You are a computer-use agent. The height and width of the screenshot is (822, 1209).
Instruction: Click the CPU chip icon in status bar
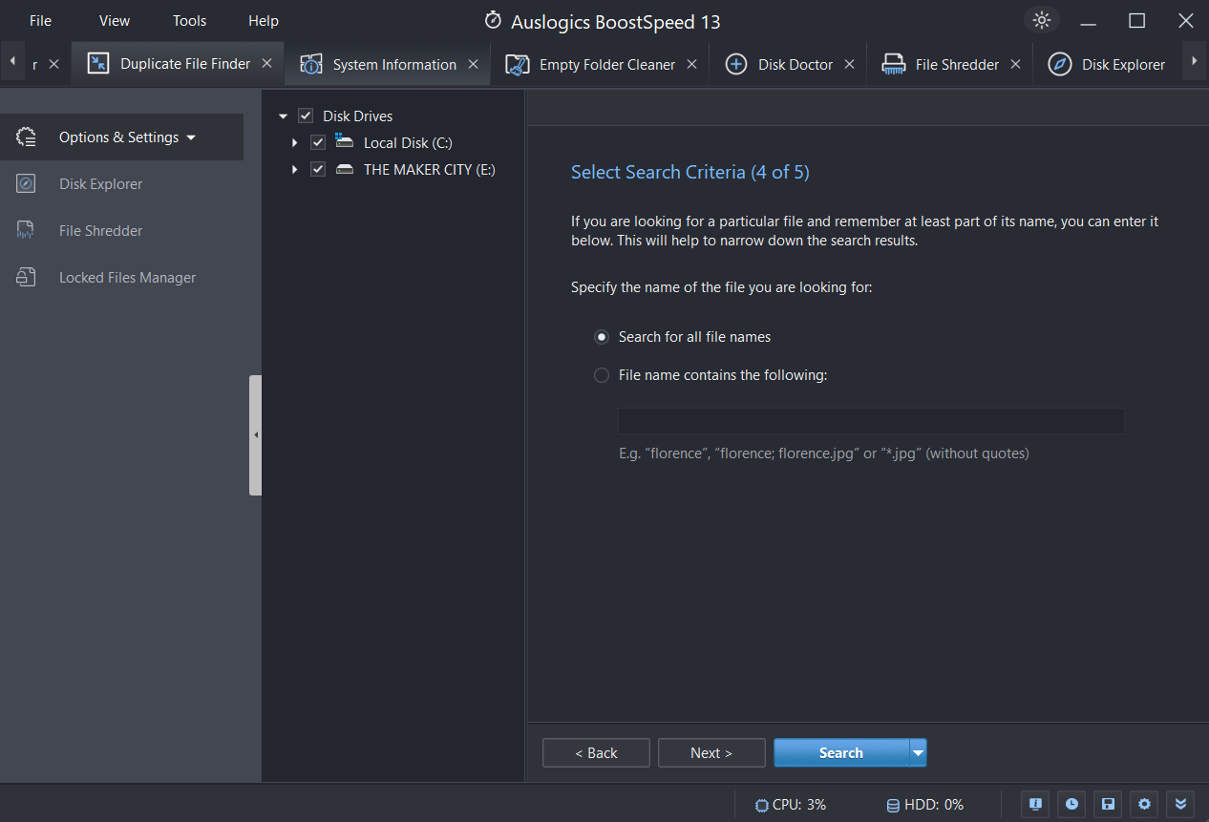tap(761, 805)
